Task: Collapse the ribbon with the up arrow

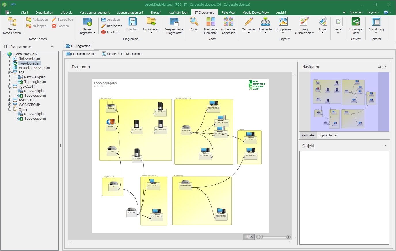Action: pyautogui.click(x=344, y=12)
